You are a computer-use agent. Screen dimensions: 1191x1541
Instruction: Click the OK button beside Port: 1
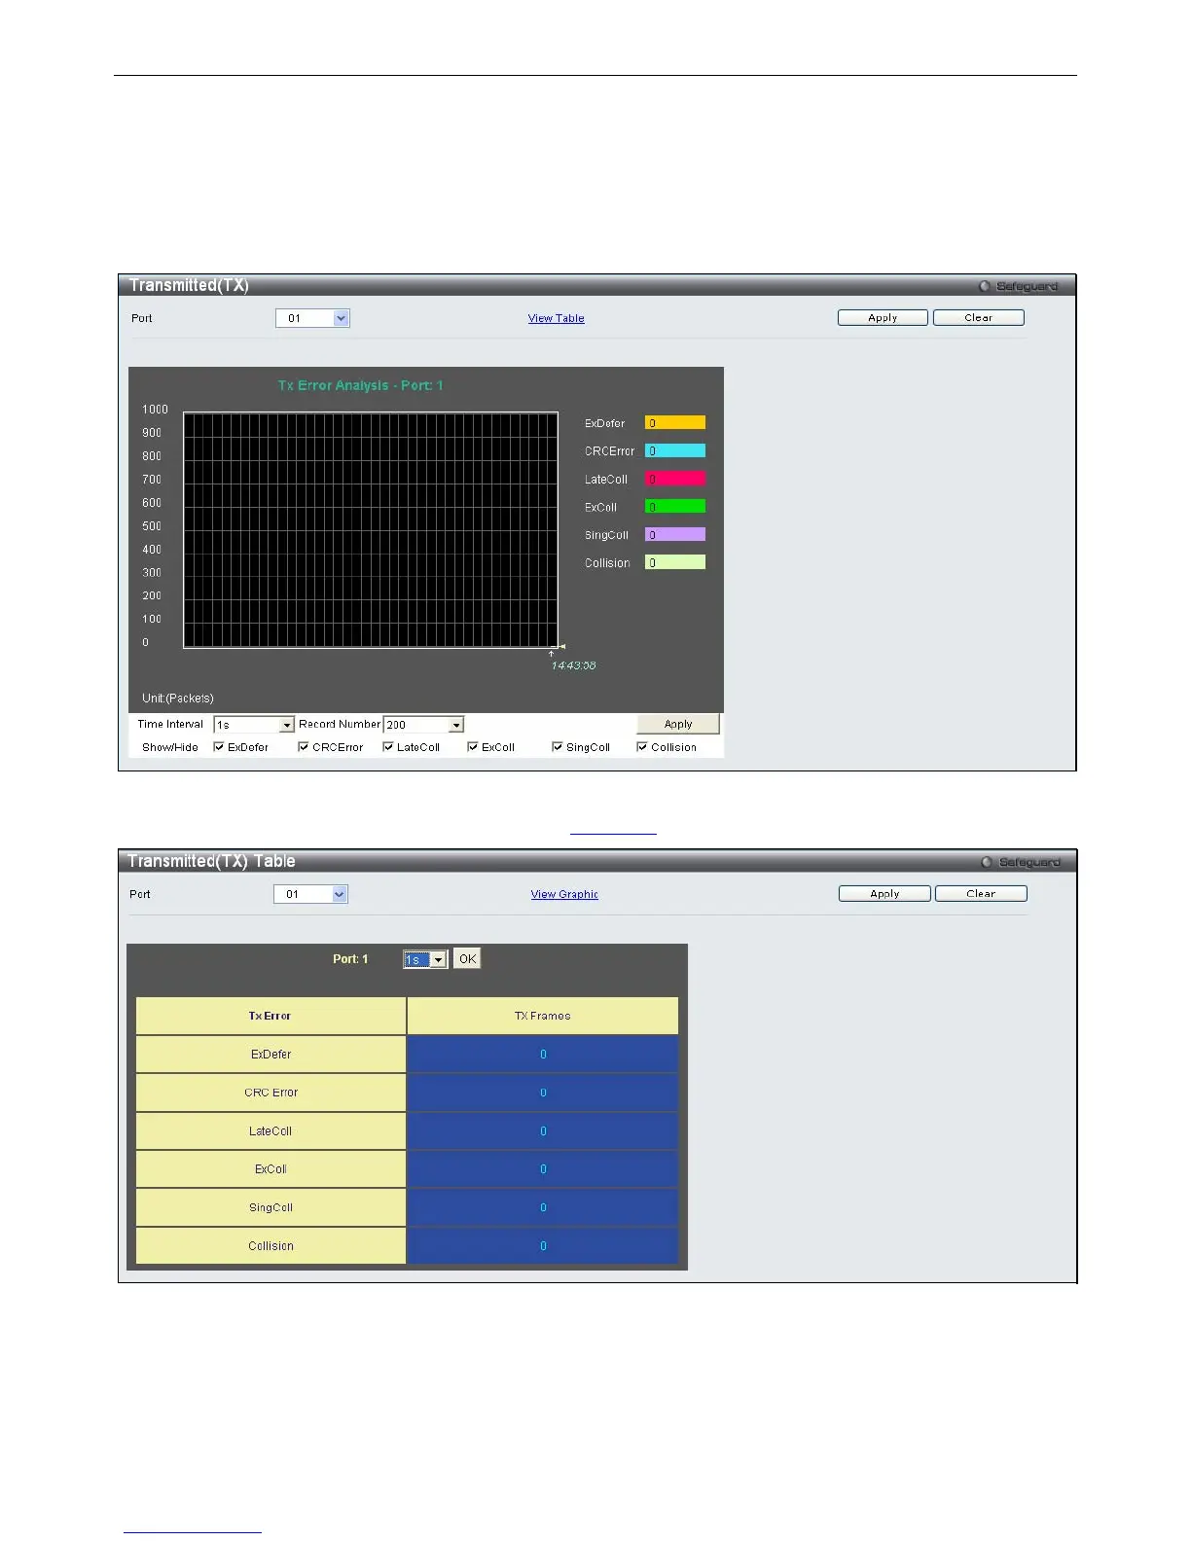click(467, 959)
